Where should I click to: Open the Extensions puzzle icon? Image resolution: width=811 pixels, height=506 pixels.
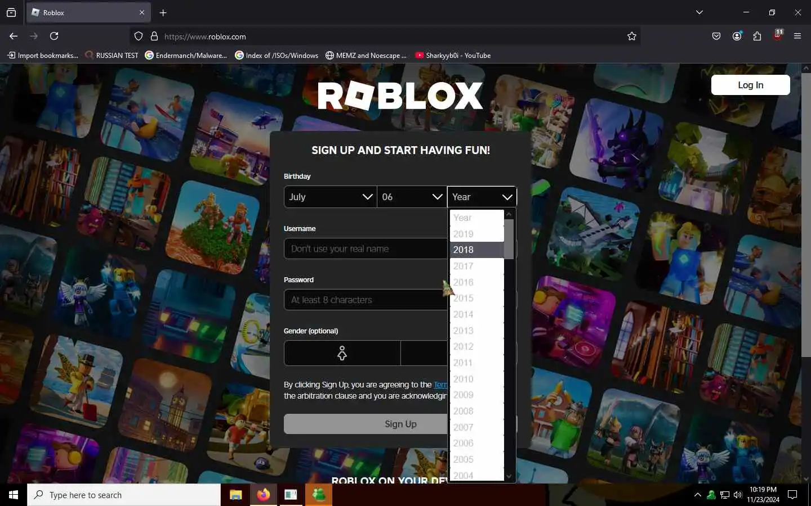point(757,36)
